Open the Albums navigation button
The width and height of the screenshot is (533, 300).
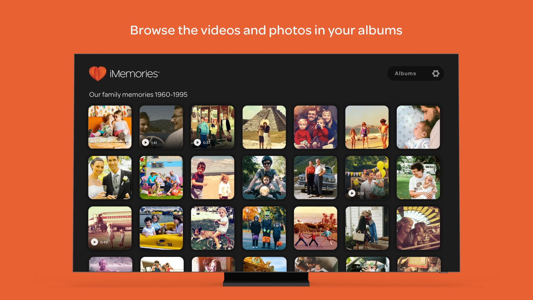(405, 73)
